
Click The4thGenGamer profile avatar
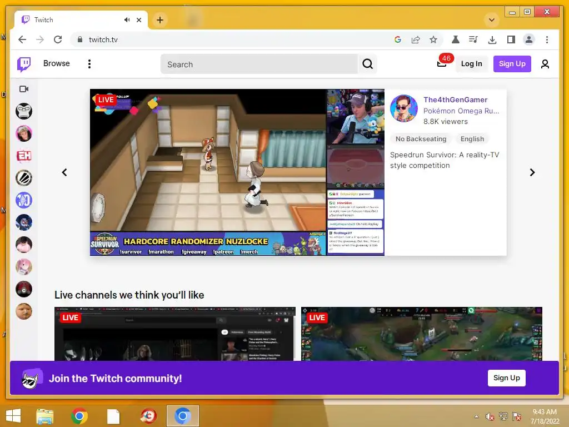[x=404, y=108]
